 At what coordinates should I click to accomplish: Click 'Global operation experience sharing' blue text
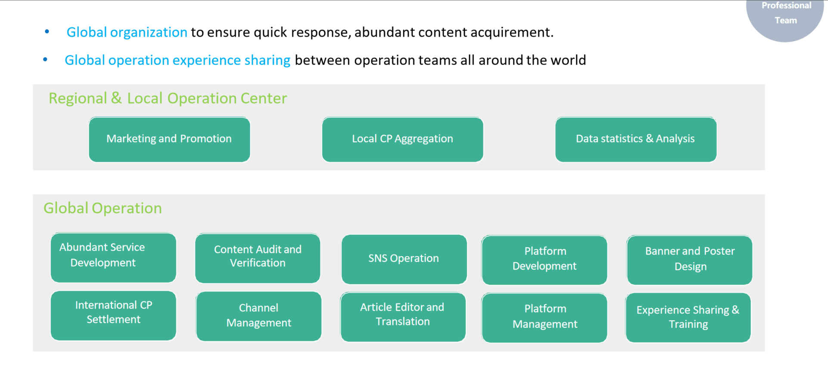click(x=177, y=60)
